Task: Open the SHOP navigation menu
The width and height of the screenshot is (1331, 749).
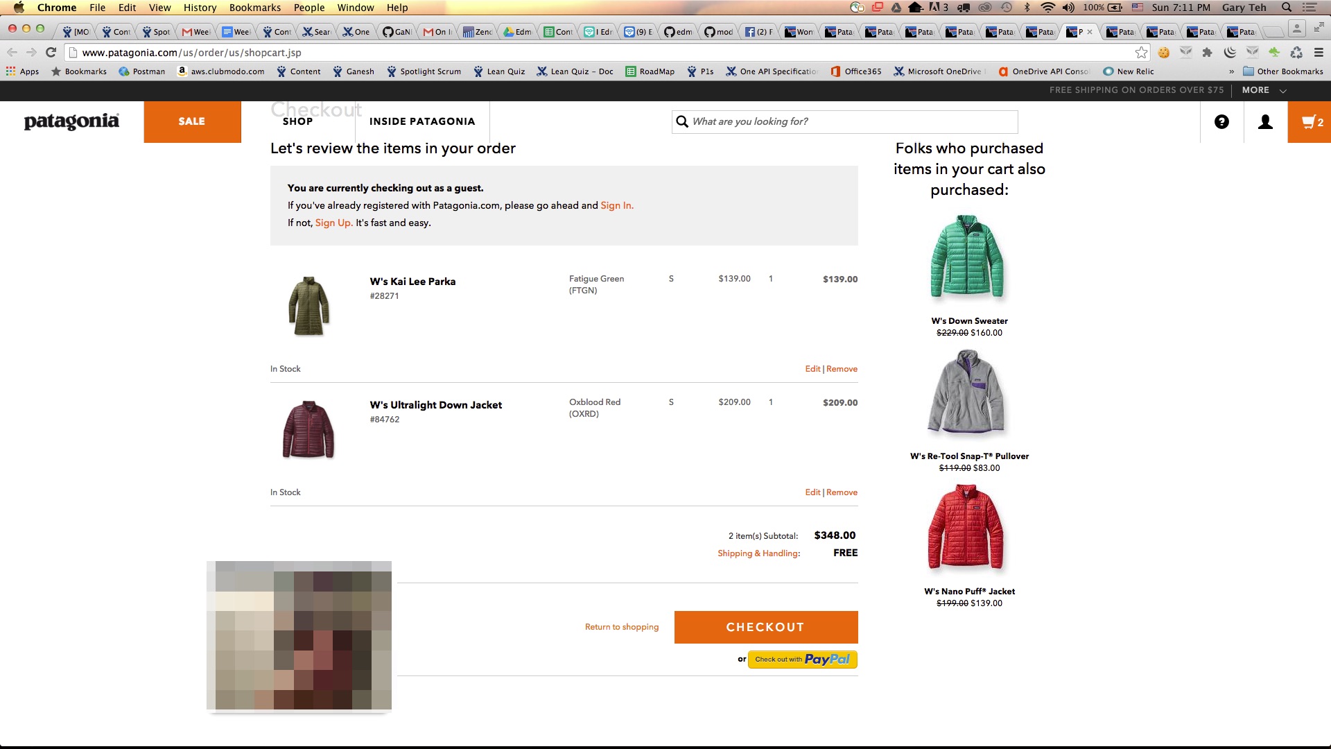Action: pos(298,121)
